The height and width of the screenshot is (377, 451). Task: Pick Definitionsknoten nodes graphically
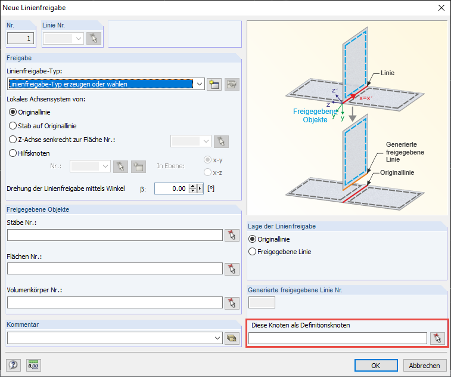coord(437,338)
